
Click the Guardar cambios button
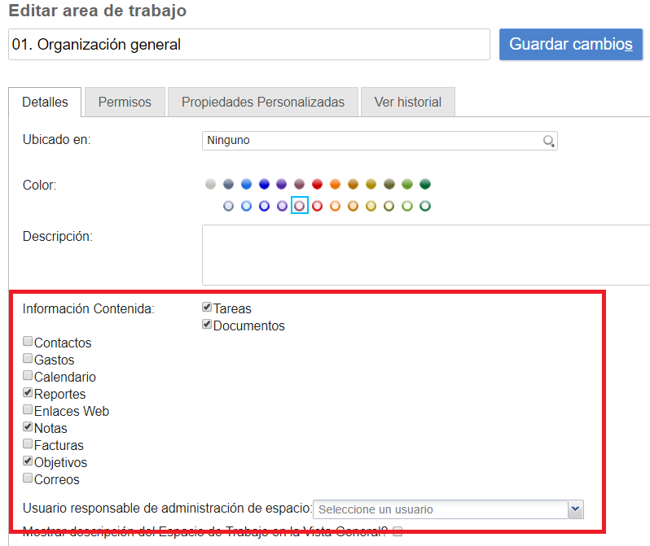pos(570,44)
